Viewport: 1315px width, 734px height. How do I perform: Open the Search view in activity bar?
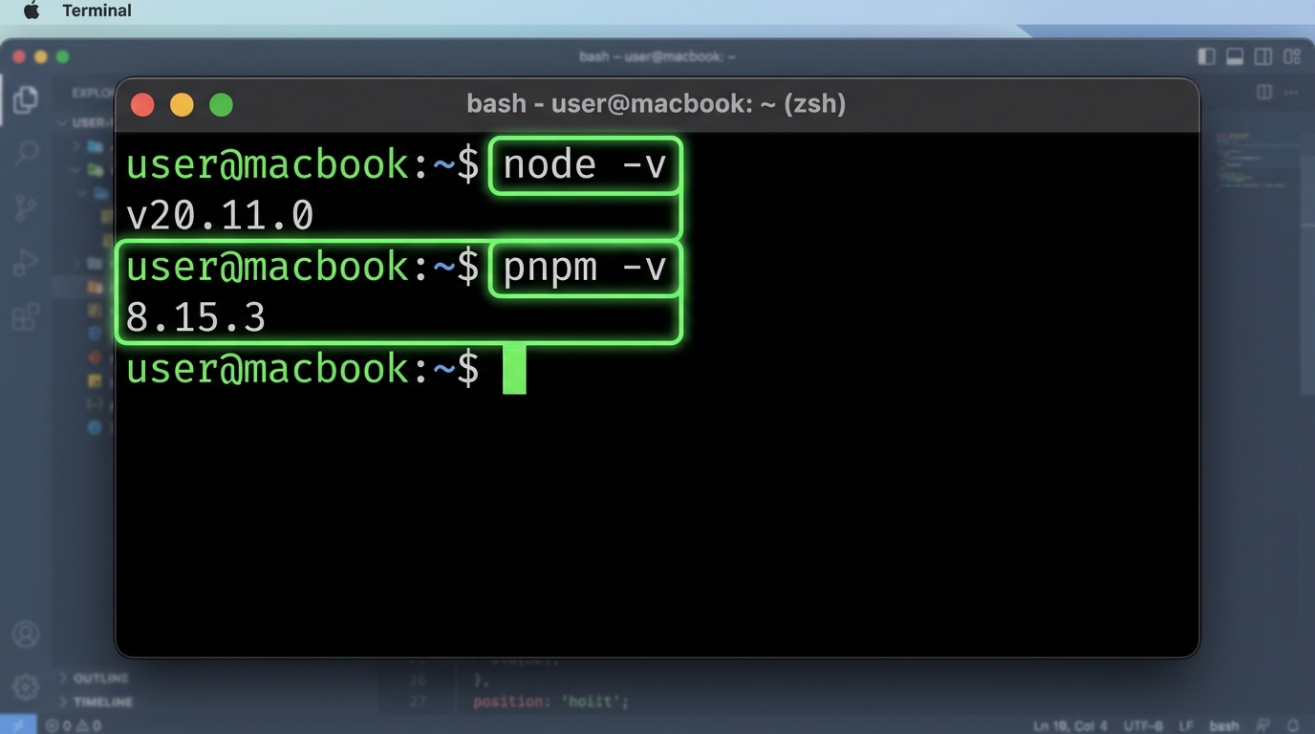26,153
